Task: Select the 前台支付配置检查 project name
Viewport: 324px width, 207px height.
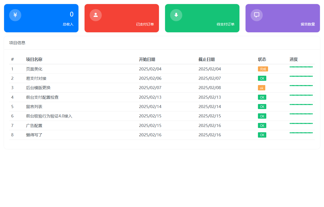Action: coord(42,97)
